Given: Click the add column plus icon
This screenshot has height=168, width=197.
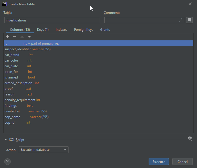Looking at the screenshot, I should point(7,37).
